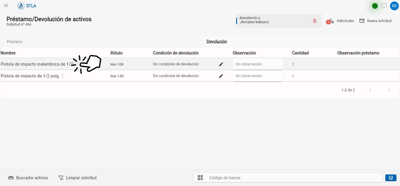Open the hamburger menu
400x186 pixels.
[6, 6]
